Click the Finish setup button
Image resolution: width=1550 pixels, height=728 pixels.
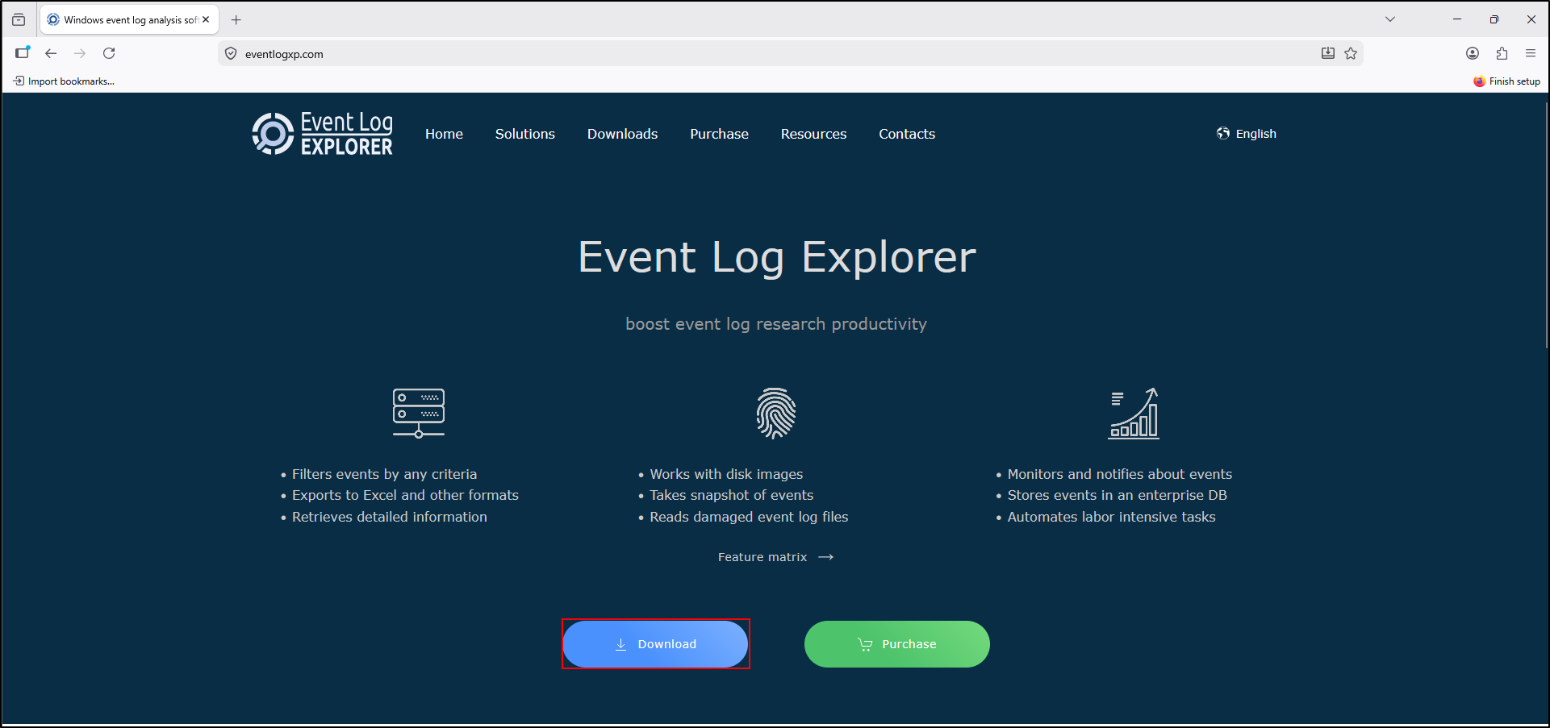click(1506, 81)
